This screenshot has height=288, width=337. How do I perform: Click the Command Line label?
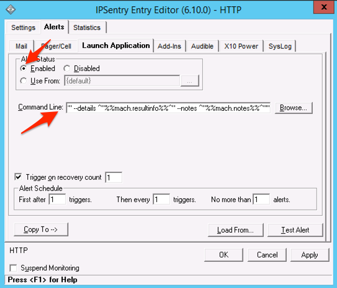pos(40,107)
